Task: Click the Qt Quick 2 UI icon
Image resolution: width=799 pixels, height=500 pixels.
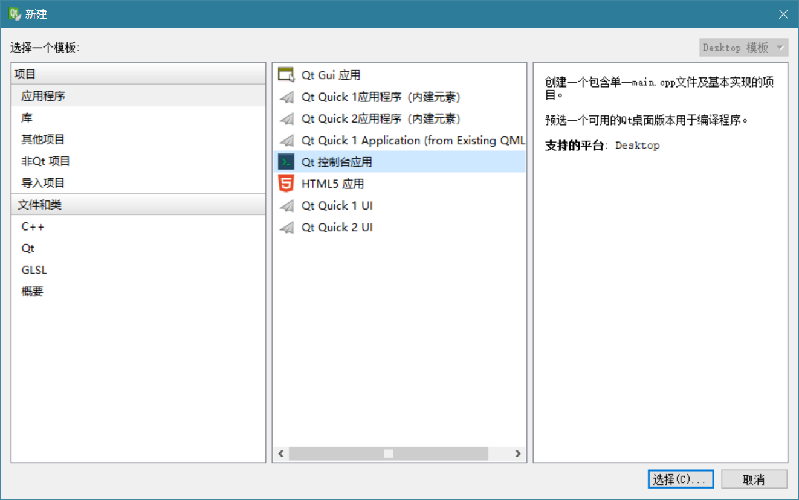Action: point(286,228)
